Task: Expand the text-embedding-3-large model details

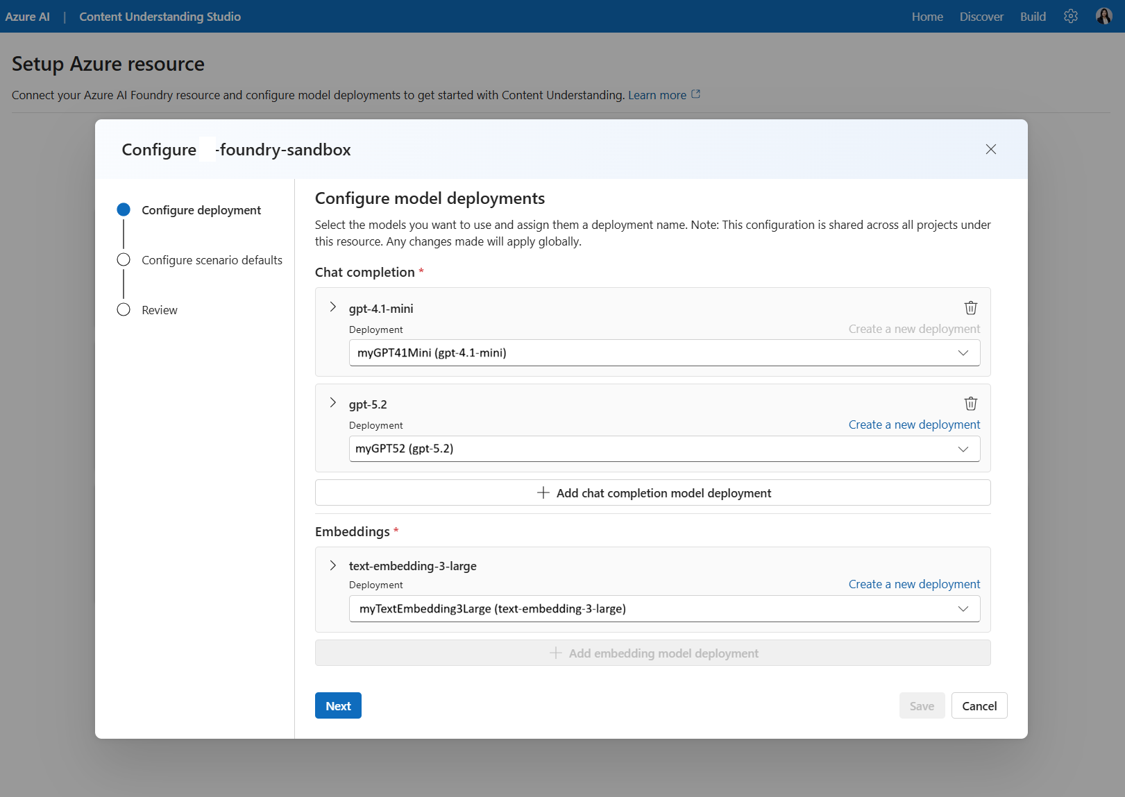Action: (x=333, y=565)
